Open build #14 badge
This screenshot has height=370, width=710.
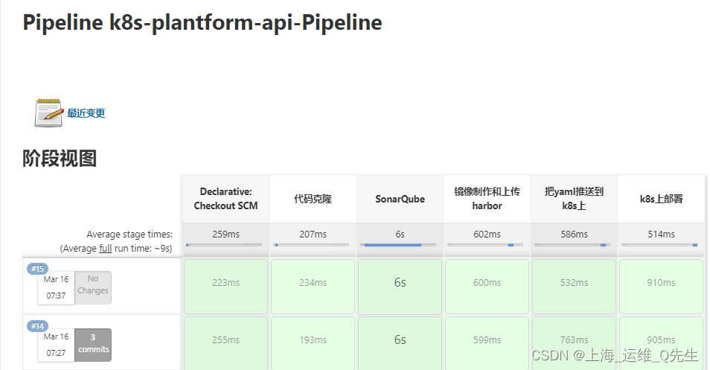(x=37, y=326)
